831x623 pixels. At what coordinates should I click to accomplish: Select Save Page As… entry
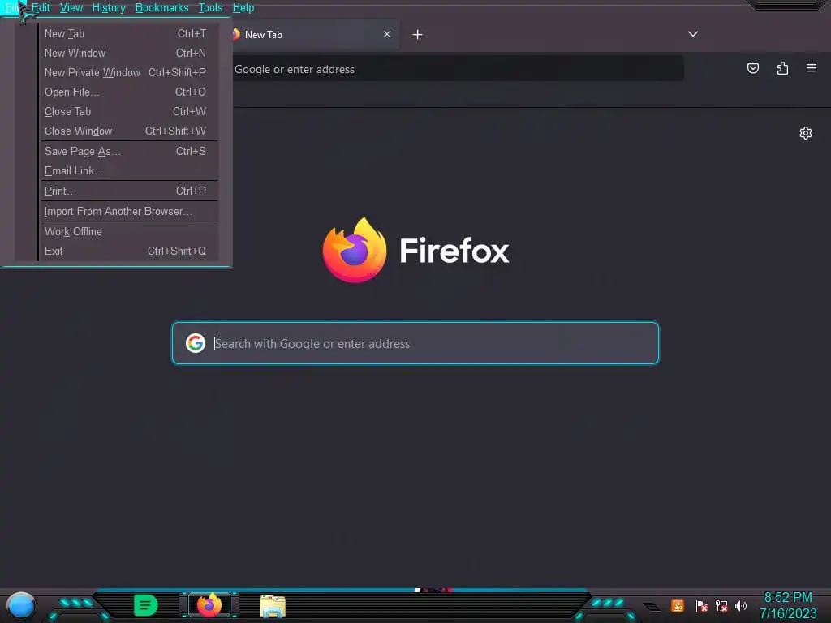[x=129, y=151]
